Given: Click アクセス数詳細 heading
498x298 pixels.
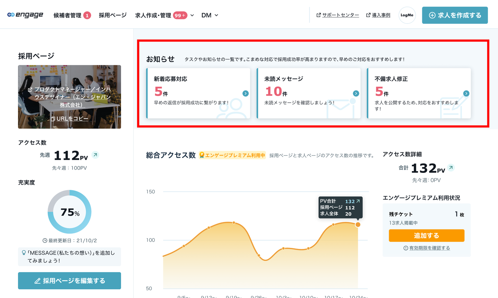Looking at the screenshot, I should (402, 154).
